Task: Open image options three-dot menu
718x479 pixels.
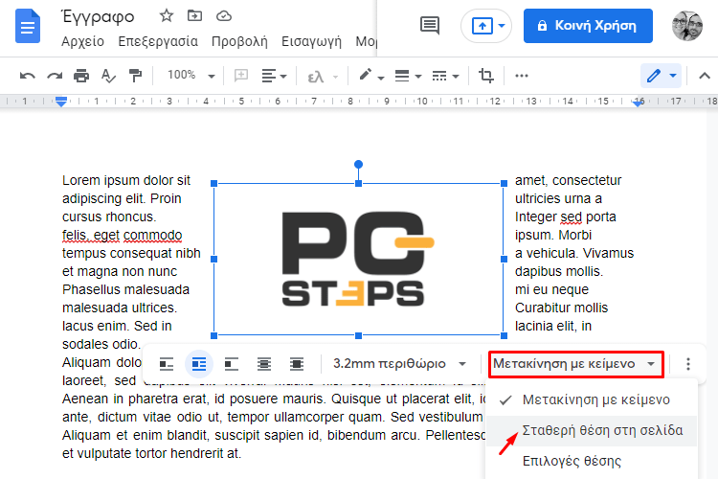Action: (687, 364)
